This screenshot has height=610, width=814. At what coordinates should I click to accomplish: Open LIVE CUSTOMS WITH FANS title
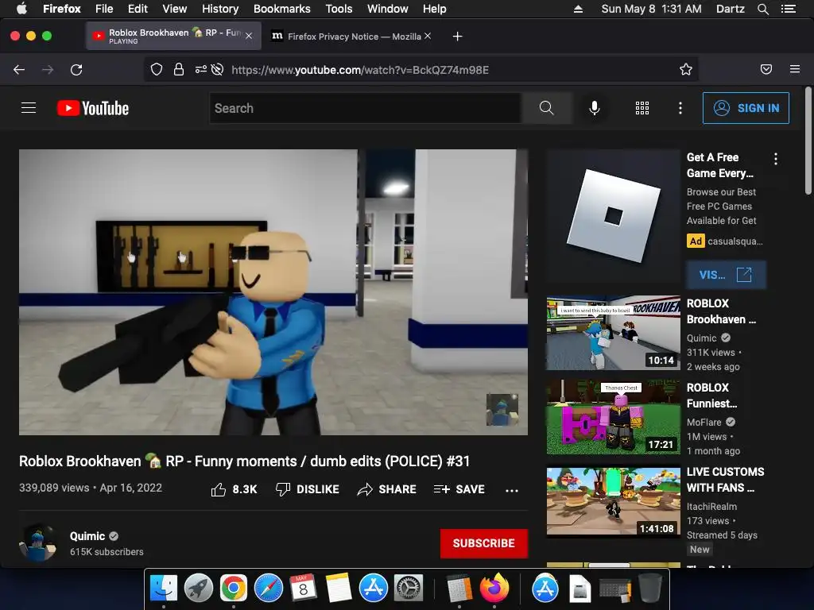click(725, 480)
